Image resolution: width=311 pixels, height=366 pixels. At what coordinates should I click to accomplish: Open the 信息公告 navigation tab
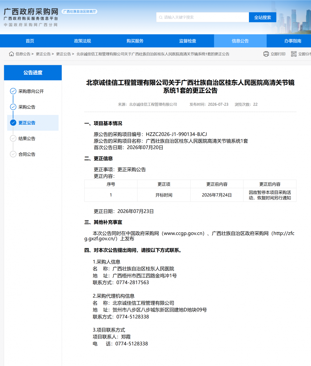pyautogui.click(x=240, y=41)
